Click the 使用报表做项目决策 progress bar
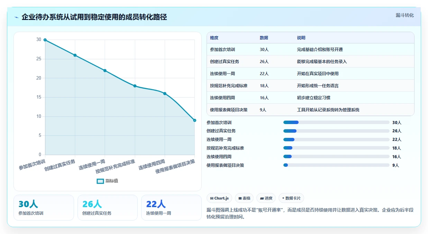This screenshot has height=234, width=428. click(336, 165)
